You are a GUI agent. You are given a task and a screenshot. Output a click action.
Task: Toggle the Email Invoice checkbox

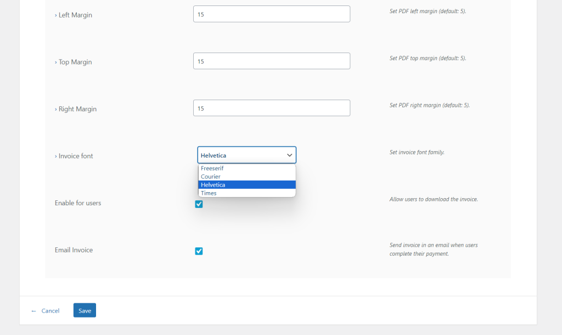[x=199, y=251]
